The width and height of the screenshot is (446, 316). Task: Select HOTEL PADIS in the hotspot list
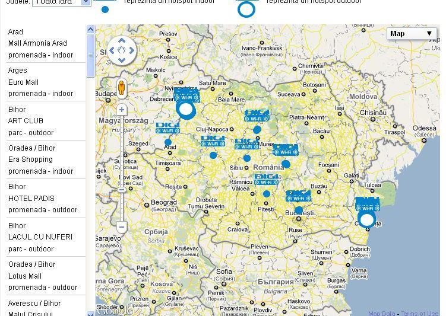[x=31, y=199]
